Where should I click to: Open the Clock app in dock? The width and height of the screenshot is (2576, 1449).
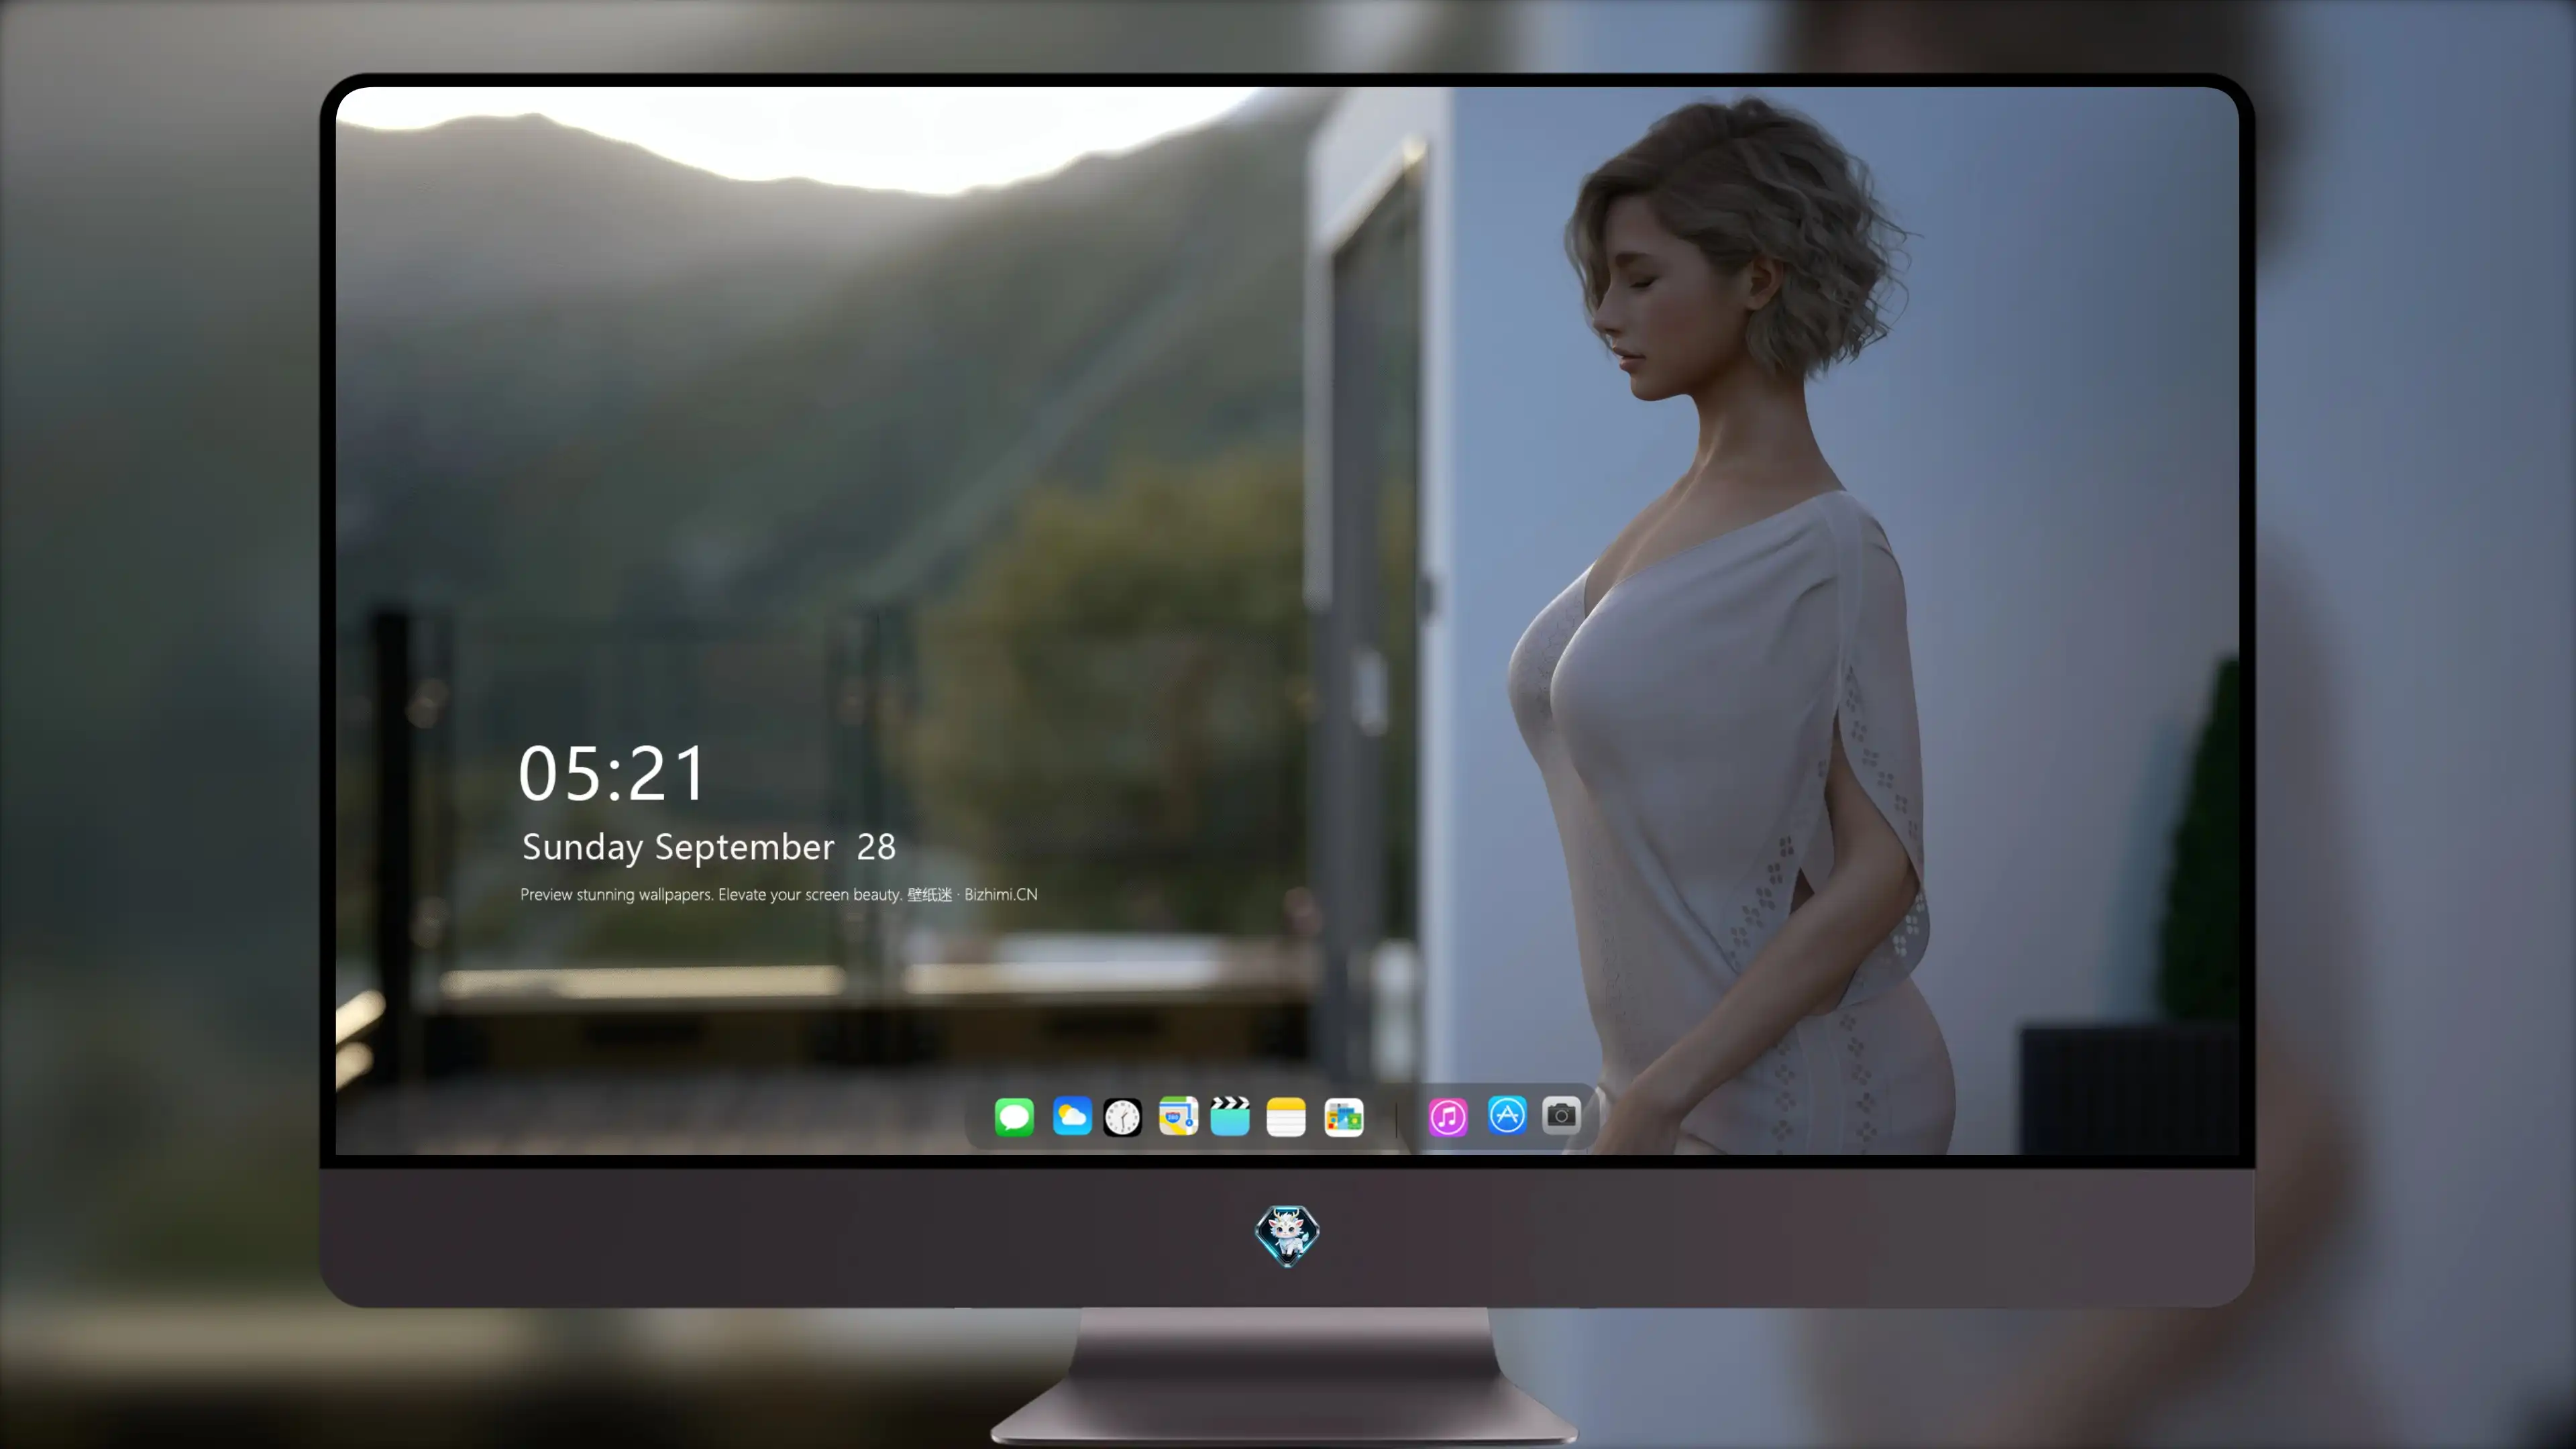click(x=1122, y=1116)
